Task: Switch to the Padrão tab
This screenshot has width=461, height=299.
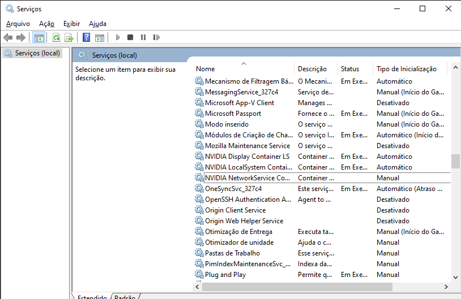Action: (x=125, y=296)
